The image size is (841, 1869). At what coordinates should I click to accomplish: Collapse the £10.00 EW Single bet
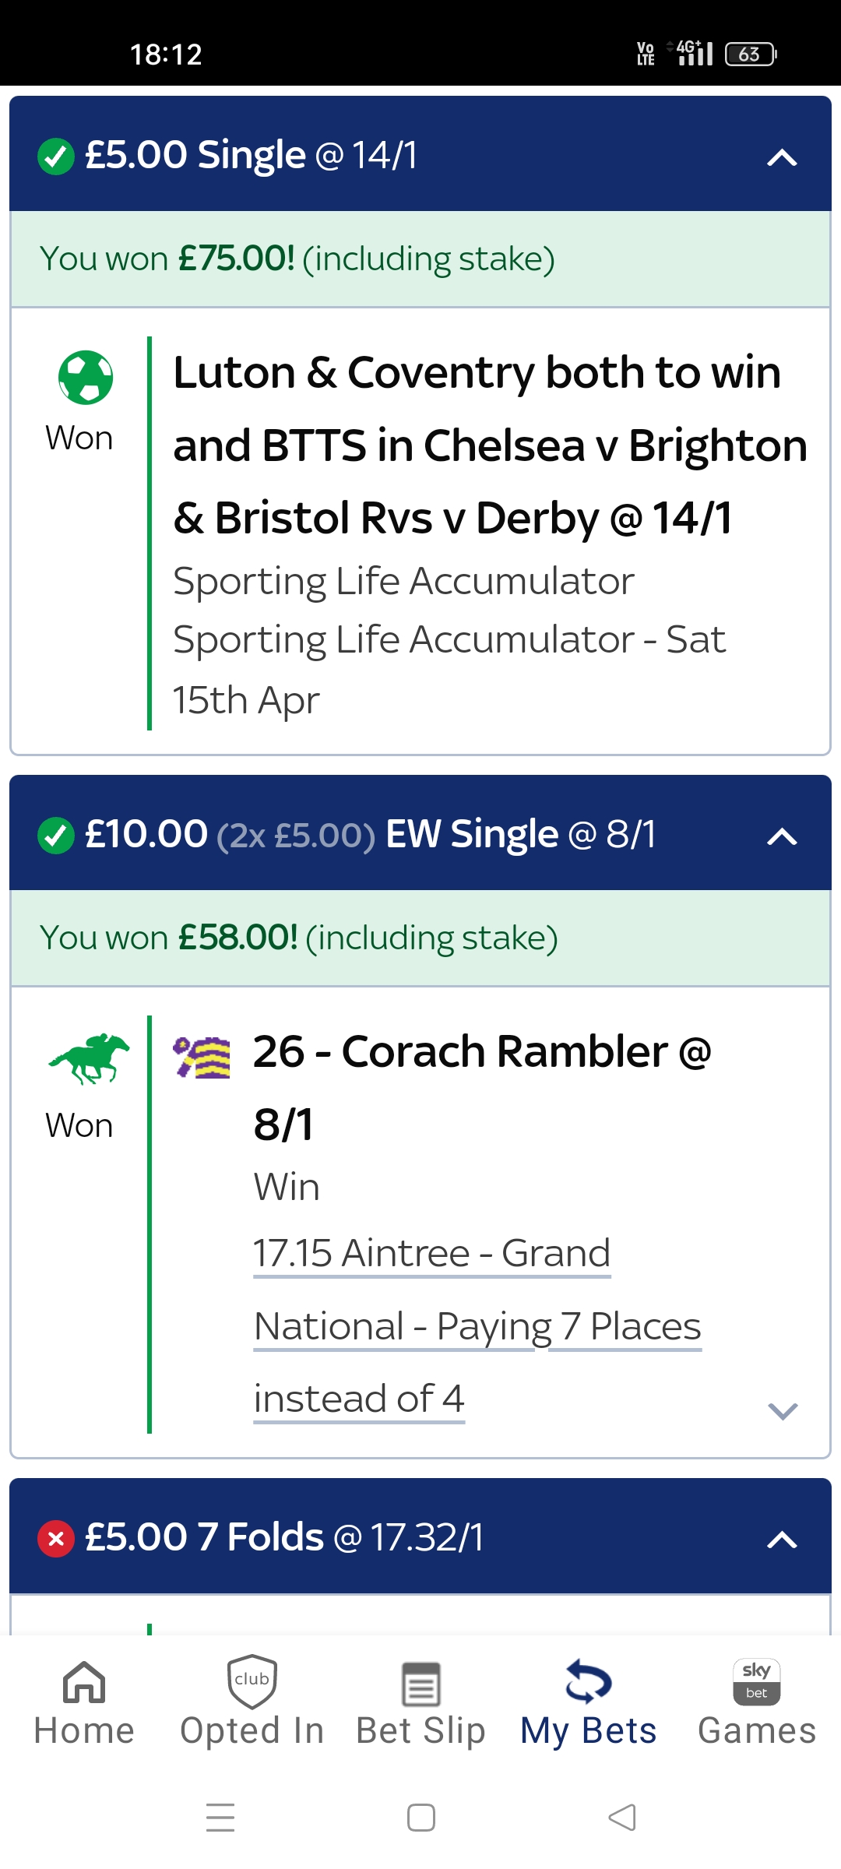click(x=782, y=837)
